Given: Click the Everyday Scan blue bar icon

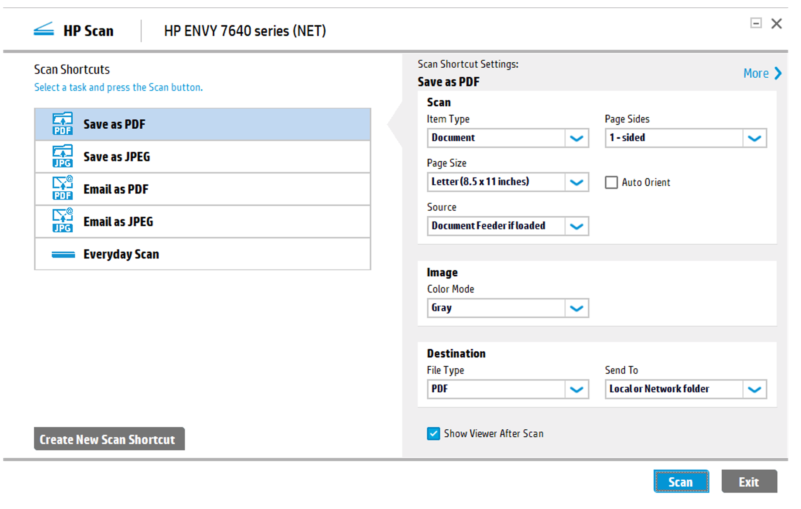Looking at the screenshot, I should click(x=63, y=254).
